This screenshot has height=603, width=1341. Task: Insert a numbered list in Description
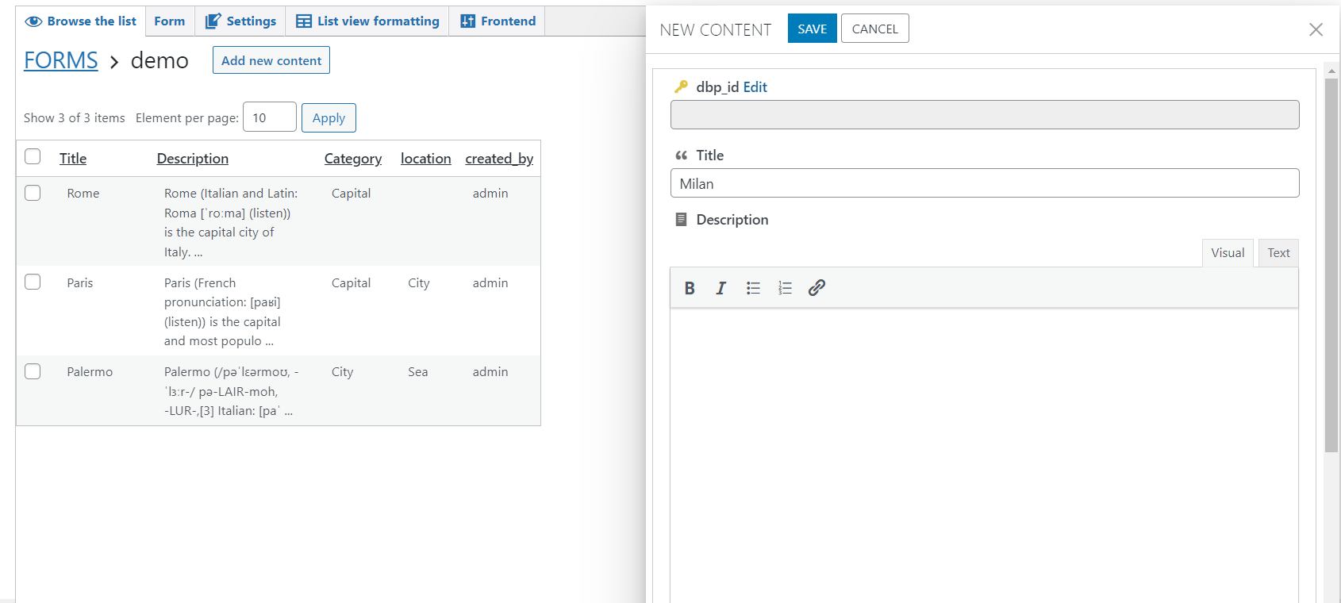click(x=785, y=288)
